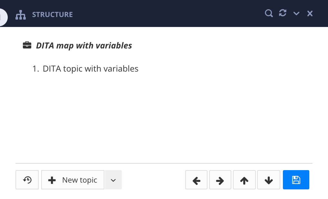Click the briefcase icon beside the map title
The height and width of the screenshot is (199, 328).
pos(27,45)
